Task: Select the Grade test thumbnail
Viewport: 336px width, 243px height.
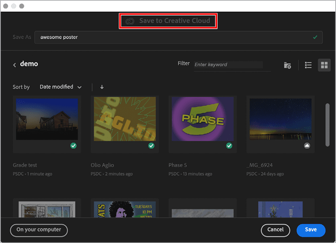Action: [x=47, y=119]
